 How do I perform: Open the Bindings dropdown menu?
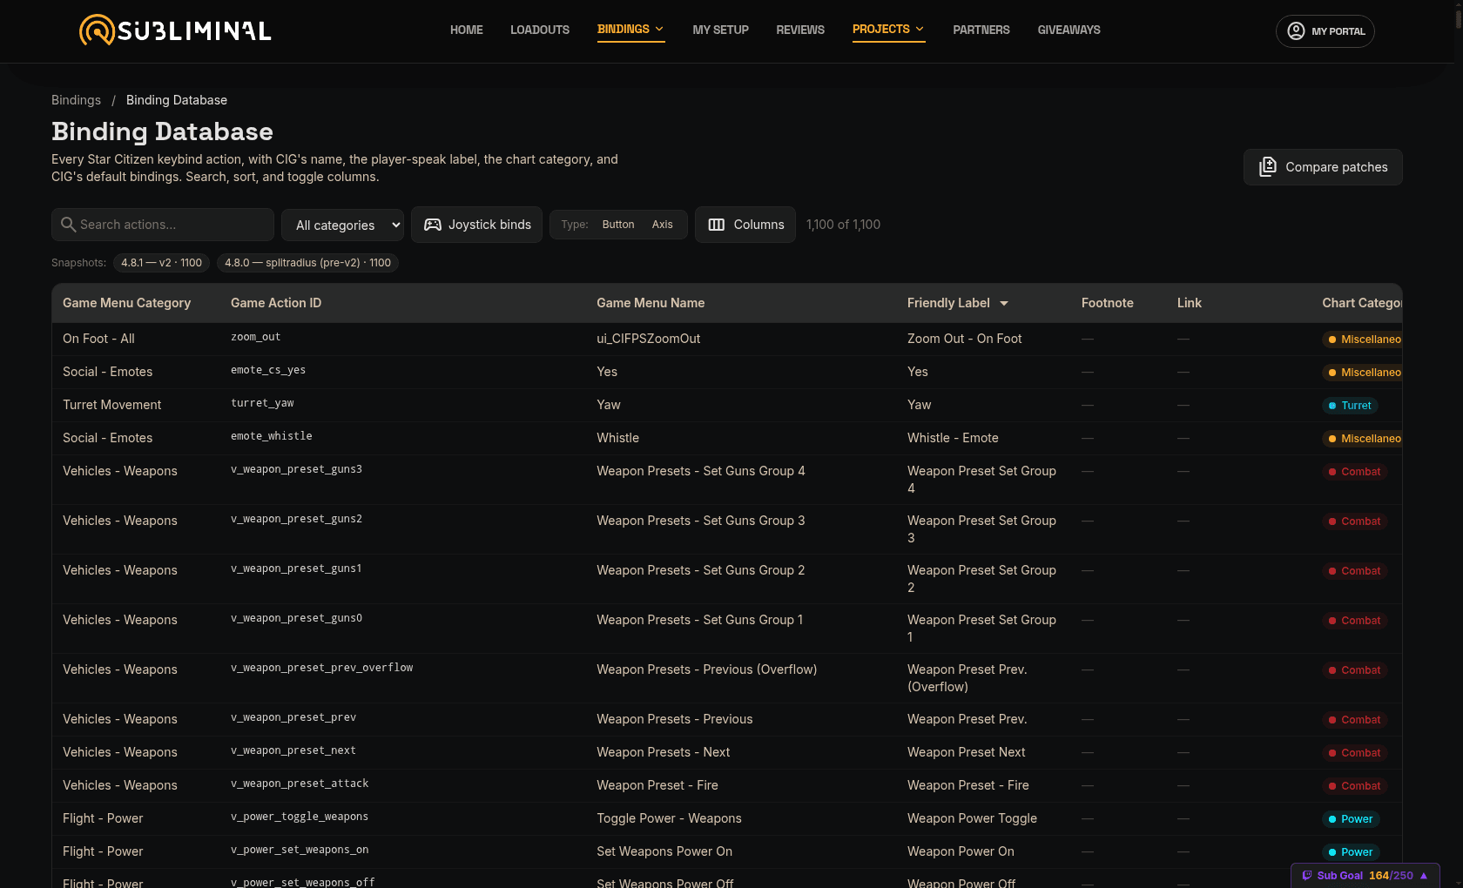(630, 30)
